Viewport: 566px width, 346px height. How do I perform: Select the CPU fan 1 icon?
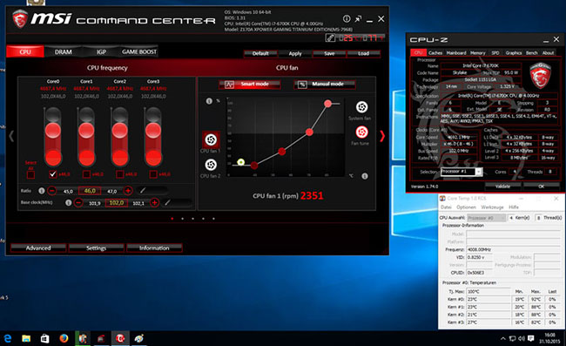point(211,139)
